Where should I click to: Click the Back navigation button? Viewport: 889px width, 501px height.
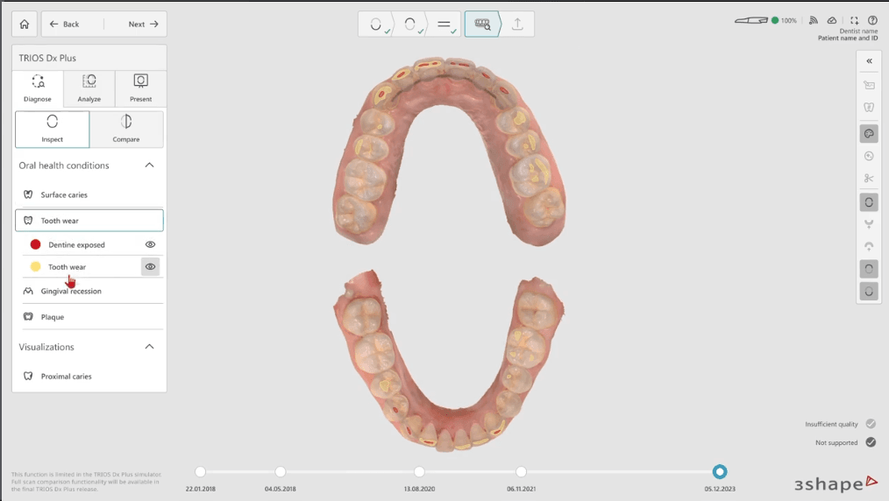coord(64,25)
